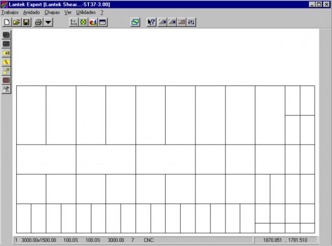Screen dimensions: 332x246
Task: Save using the floppy disk icon
Action: coord(27,22)
